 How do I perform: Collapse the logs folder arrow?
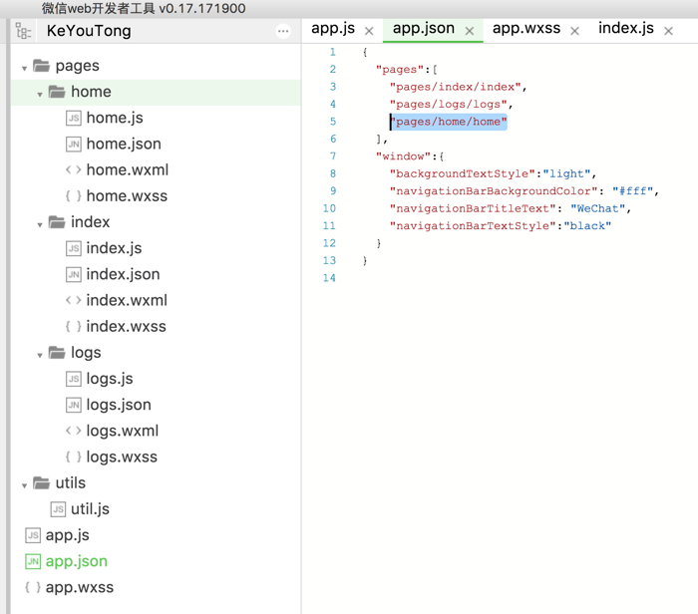[x=40, y=354]
